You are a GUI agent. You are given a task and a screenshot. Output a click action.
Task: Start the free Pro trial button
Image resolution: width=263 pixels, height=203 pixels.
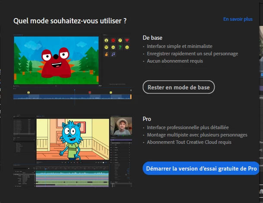coord(201,168)
